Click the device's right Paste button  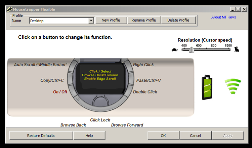pyautogui.click(x=131, y=78)
